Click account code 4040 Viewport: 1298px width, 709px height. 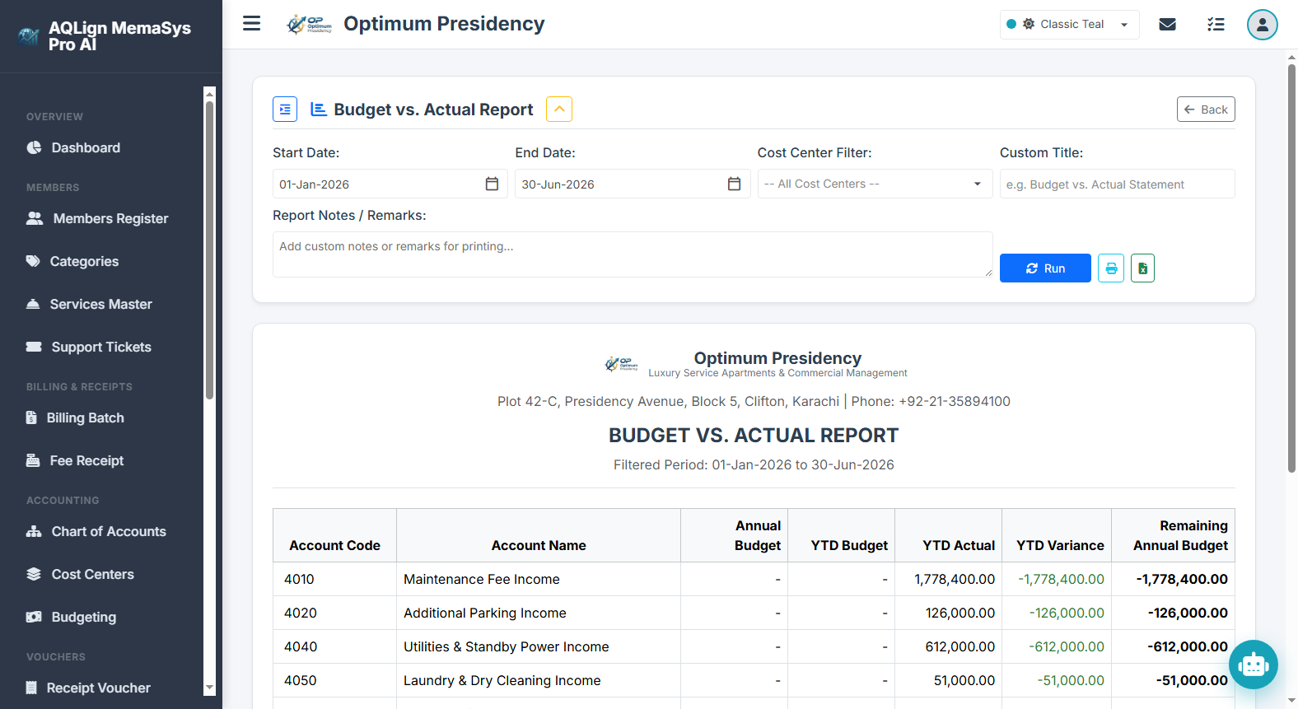(x=301, y=646)
